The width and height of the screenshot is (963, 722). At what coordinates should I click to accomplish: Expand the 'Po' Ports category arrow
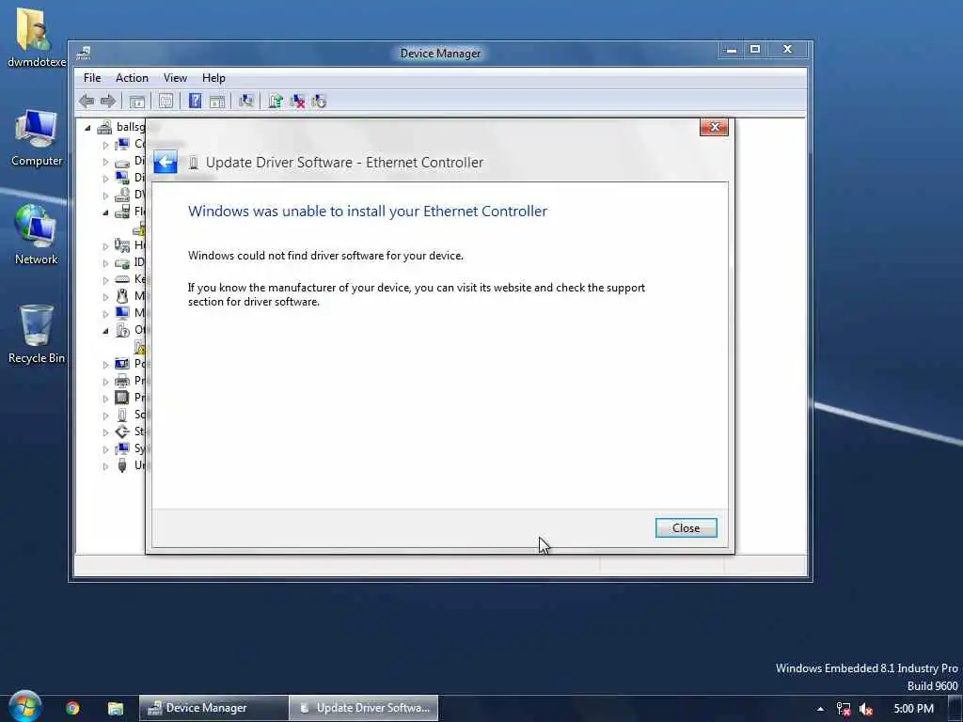105,365
